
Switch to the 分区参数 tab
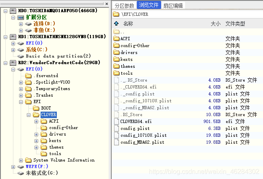coord(124,5)
